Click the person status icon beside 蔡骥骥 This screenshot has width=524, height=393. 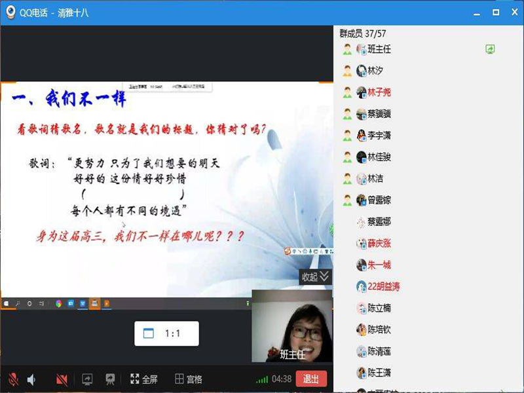point(347,114)
